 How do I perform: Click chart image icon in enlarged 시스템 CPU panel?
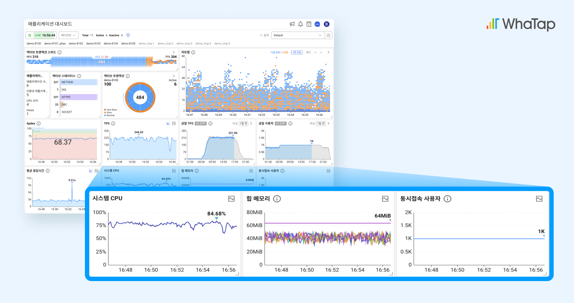click(x=231, y=199)
